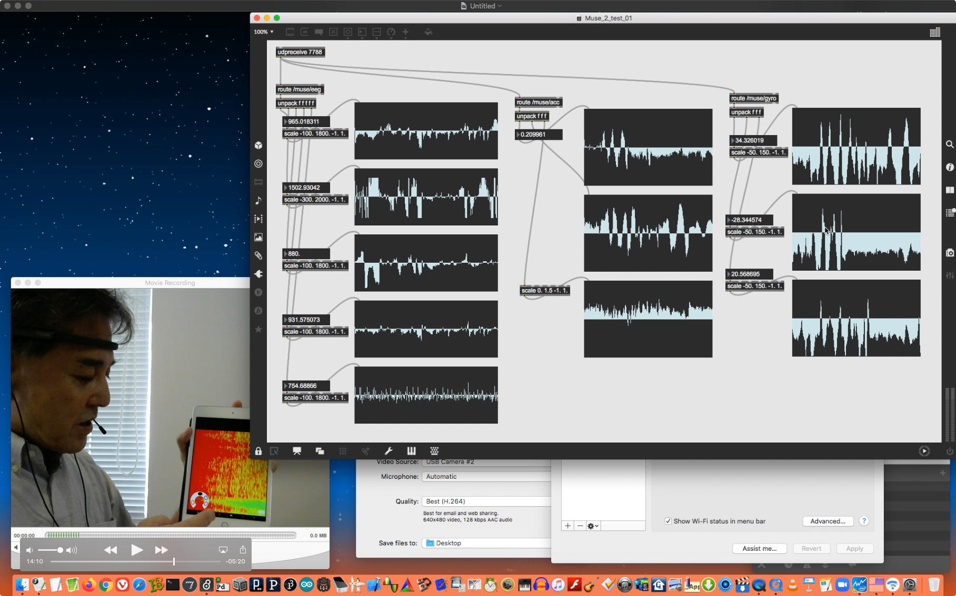Toggle Show Wi-Fi status in menu bar
Viewport: 956px width, 596px height.
tap(668, 521)
